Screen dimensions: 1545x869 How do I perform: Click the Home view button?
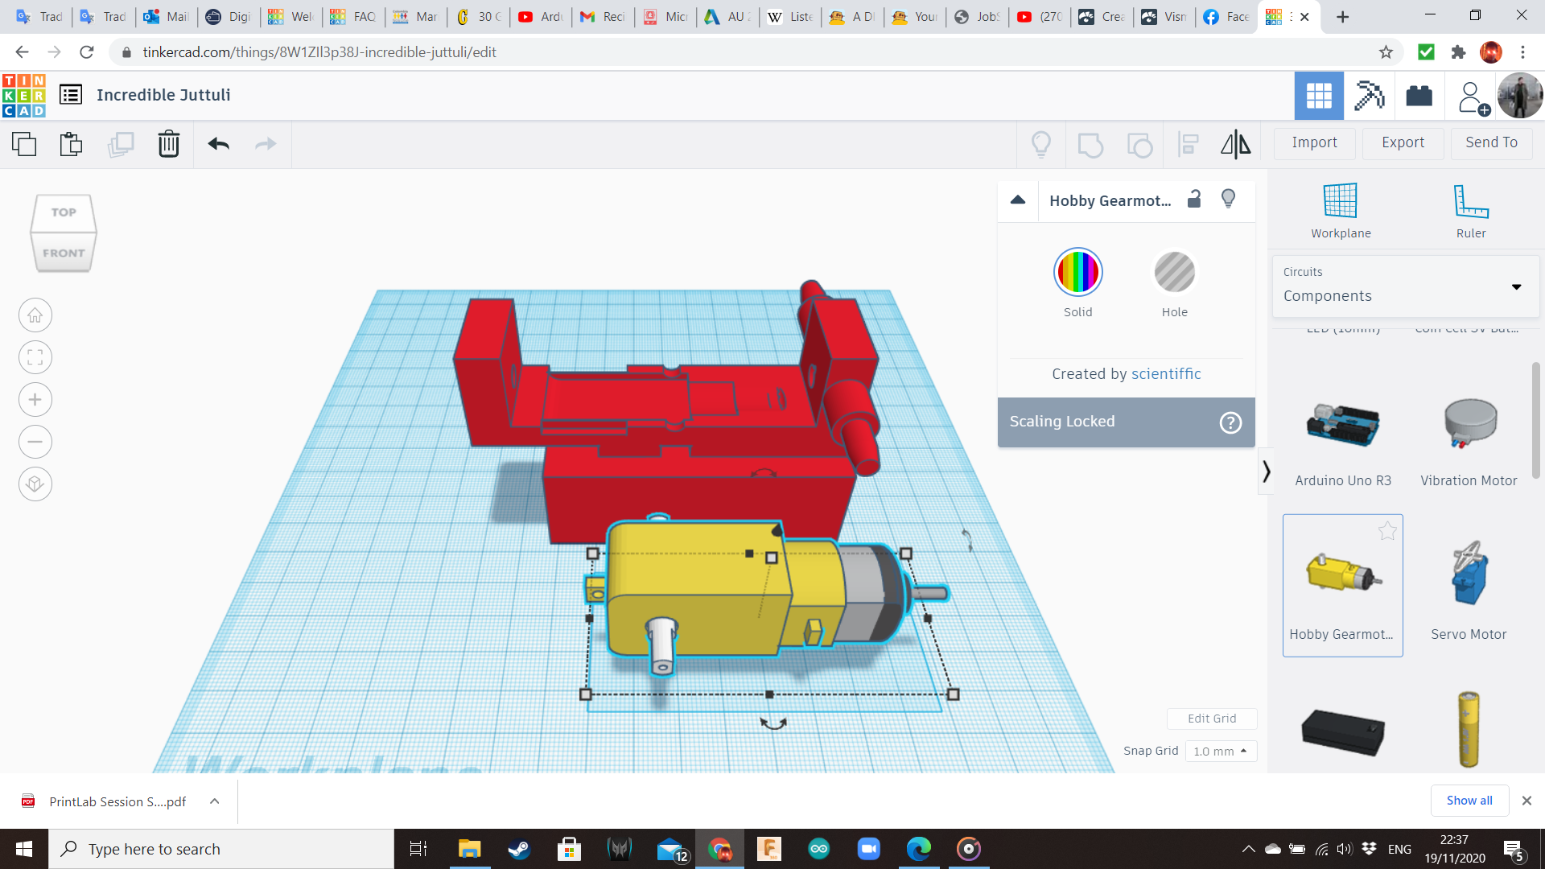pos(35,315)
